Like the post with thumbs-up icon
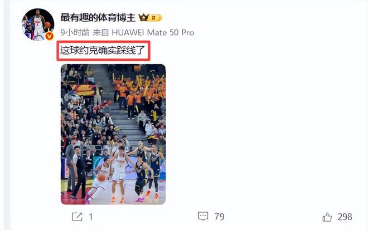This screenshot has height=230, width=368. point(327,217)
